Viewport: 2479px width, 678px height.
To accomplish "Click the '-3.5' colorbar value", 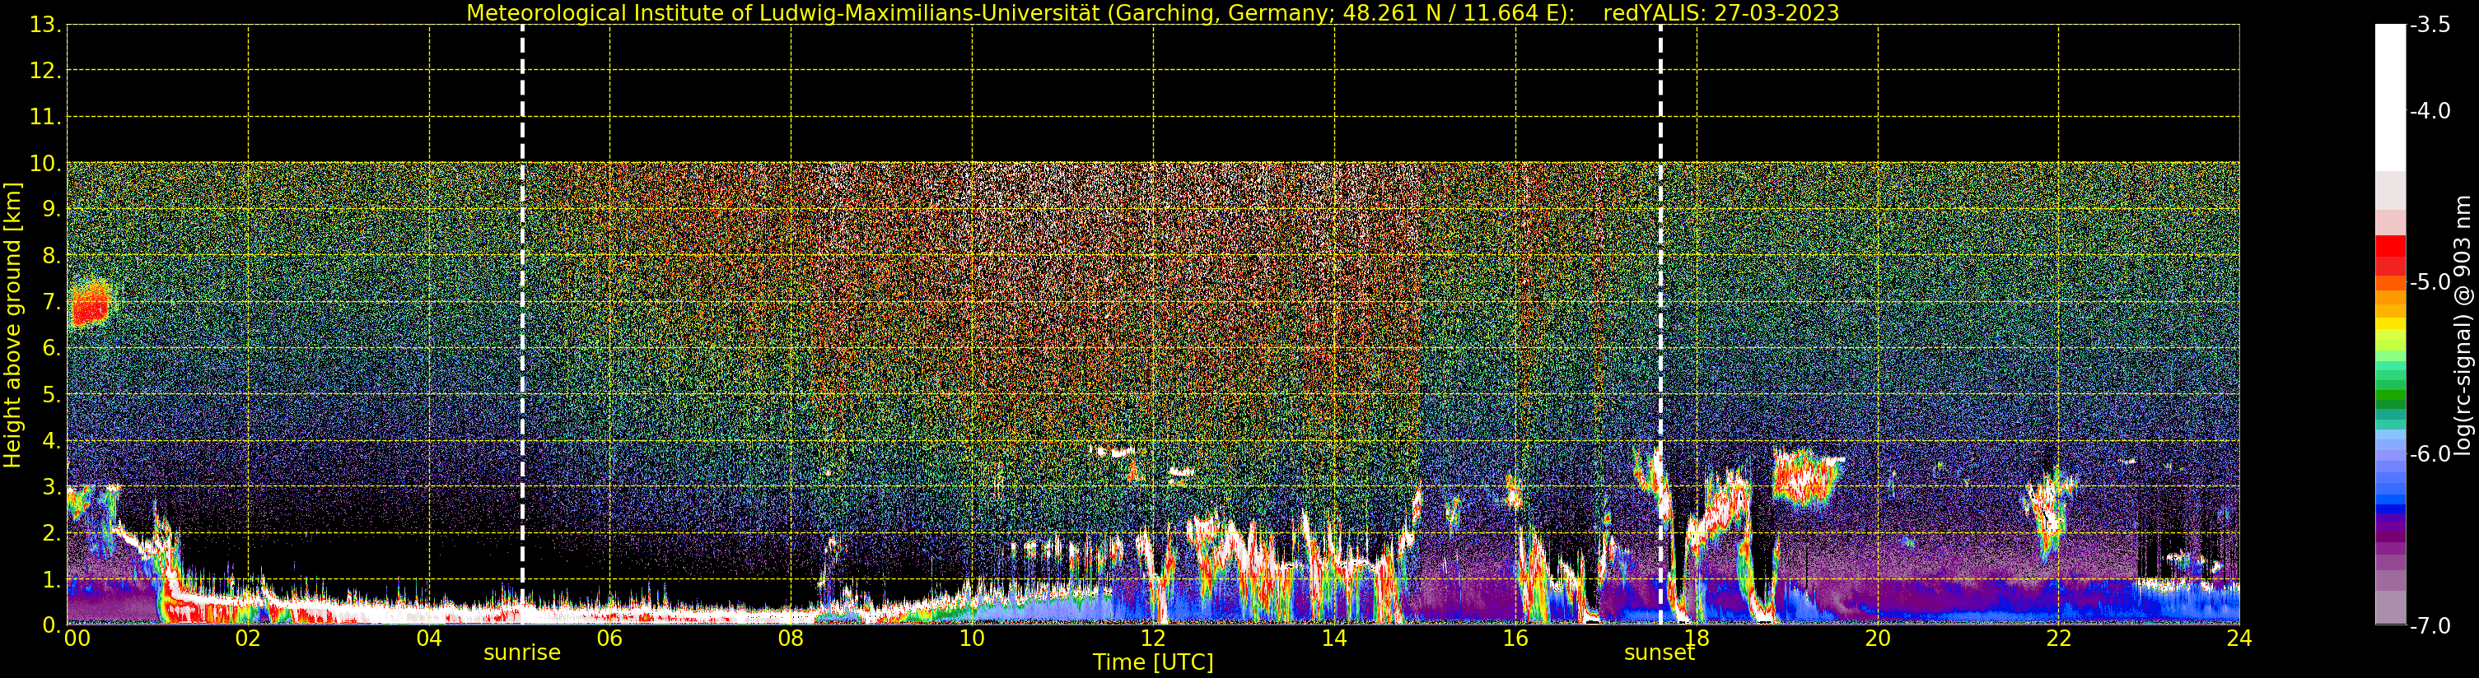I will [x=2430, y=26].
